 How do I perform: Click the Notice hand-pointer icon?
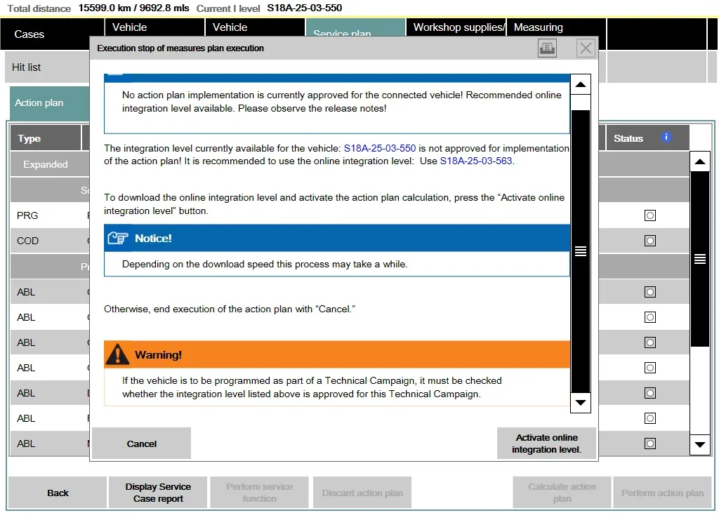tap(118, 239)
